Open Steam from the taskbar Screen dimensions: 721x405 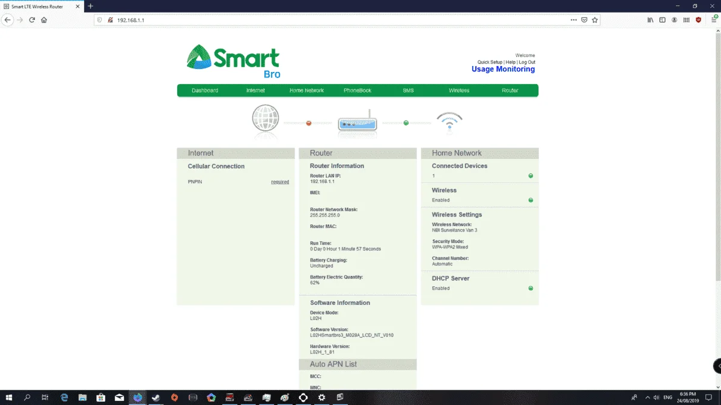[x=156, y=397]
